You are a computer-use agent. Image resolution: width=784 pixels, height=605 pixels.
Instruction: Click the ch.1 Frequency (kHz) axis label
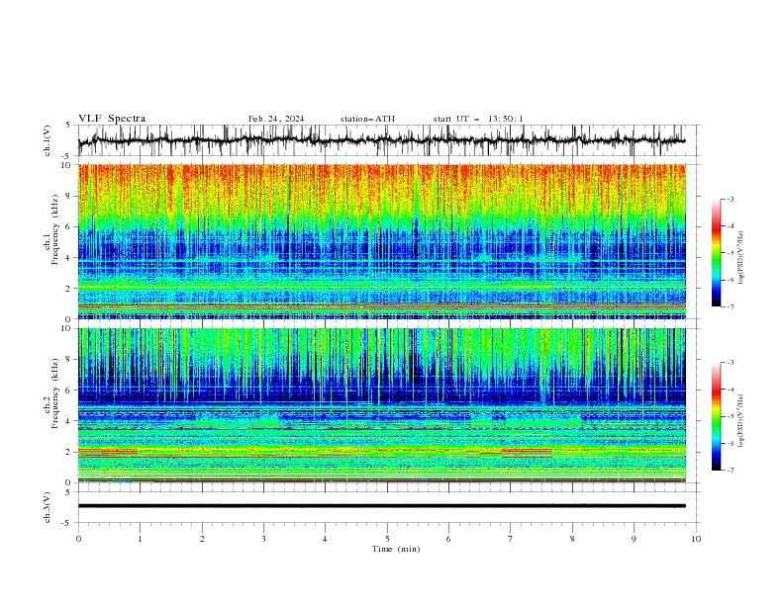point(52,227)
